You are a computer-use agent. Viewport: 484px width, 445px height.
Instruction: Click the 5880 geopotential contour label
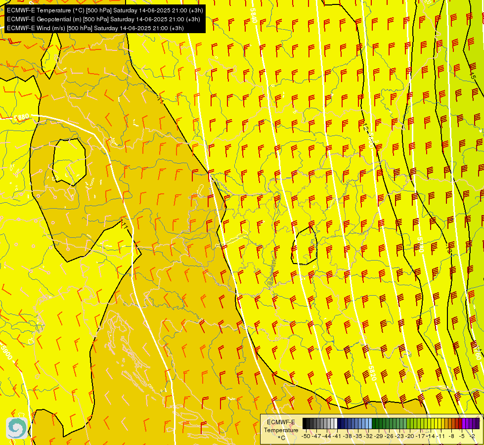tap(22, 118)
